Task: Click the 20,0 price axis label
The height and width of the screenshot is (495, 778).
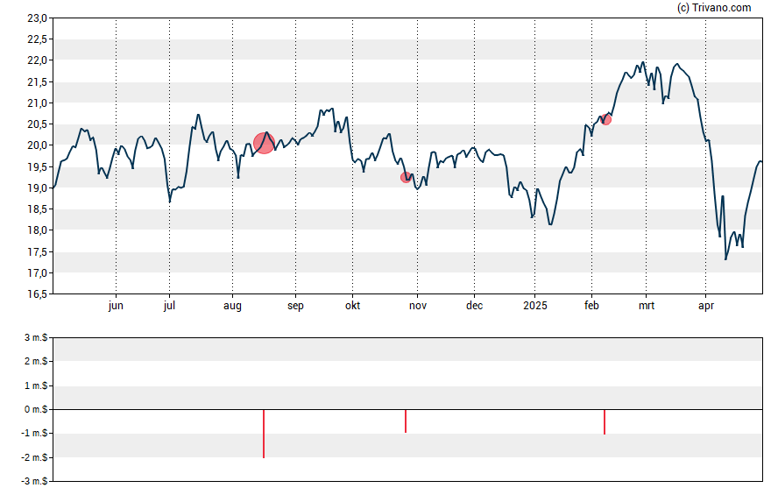Action: tap(37, 145)
